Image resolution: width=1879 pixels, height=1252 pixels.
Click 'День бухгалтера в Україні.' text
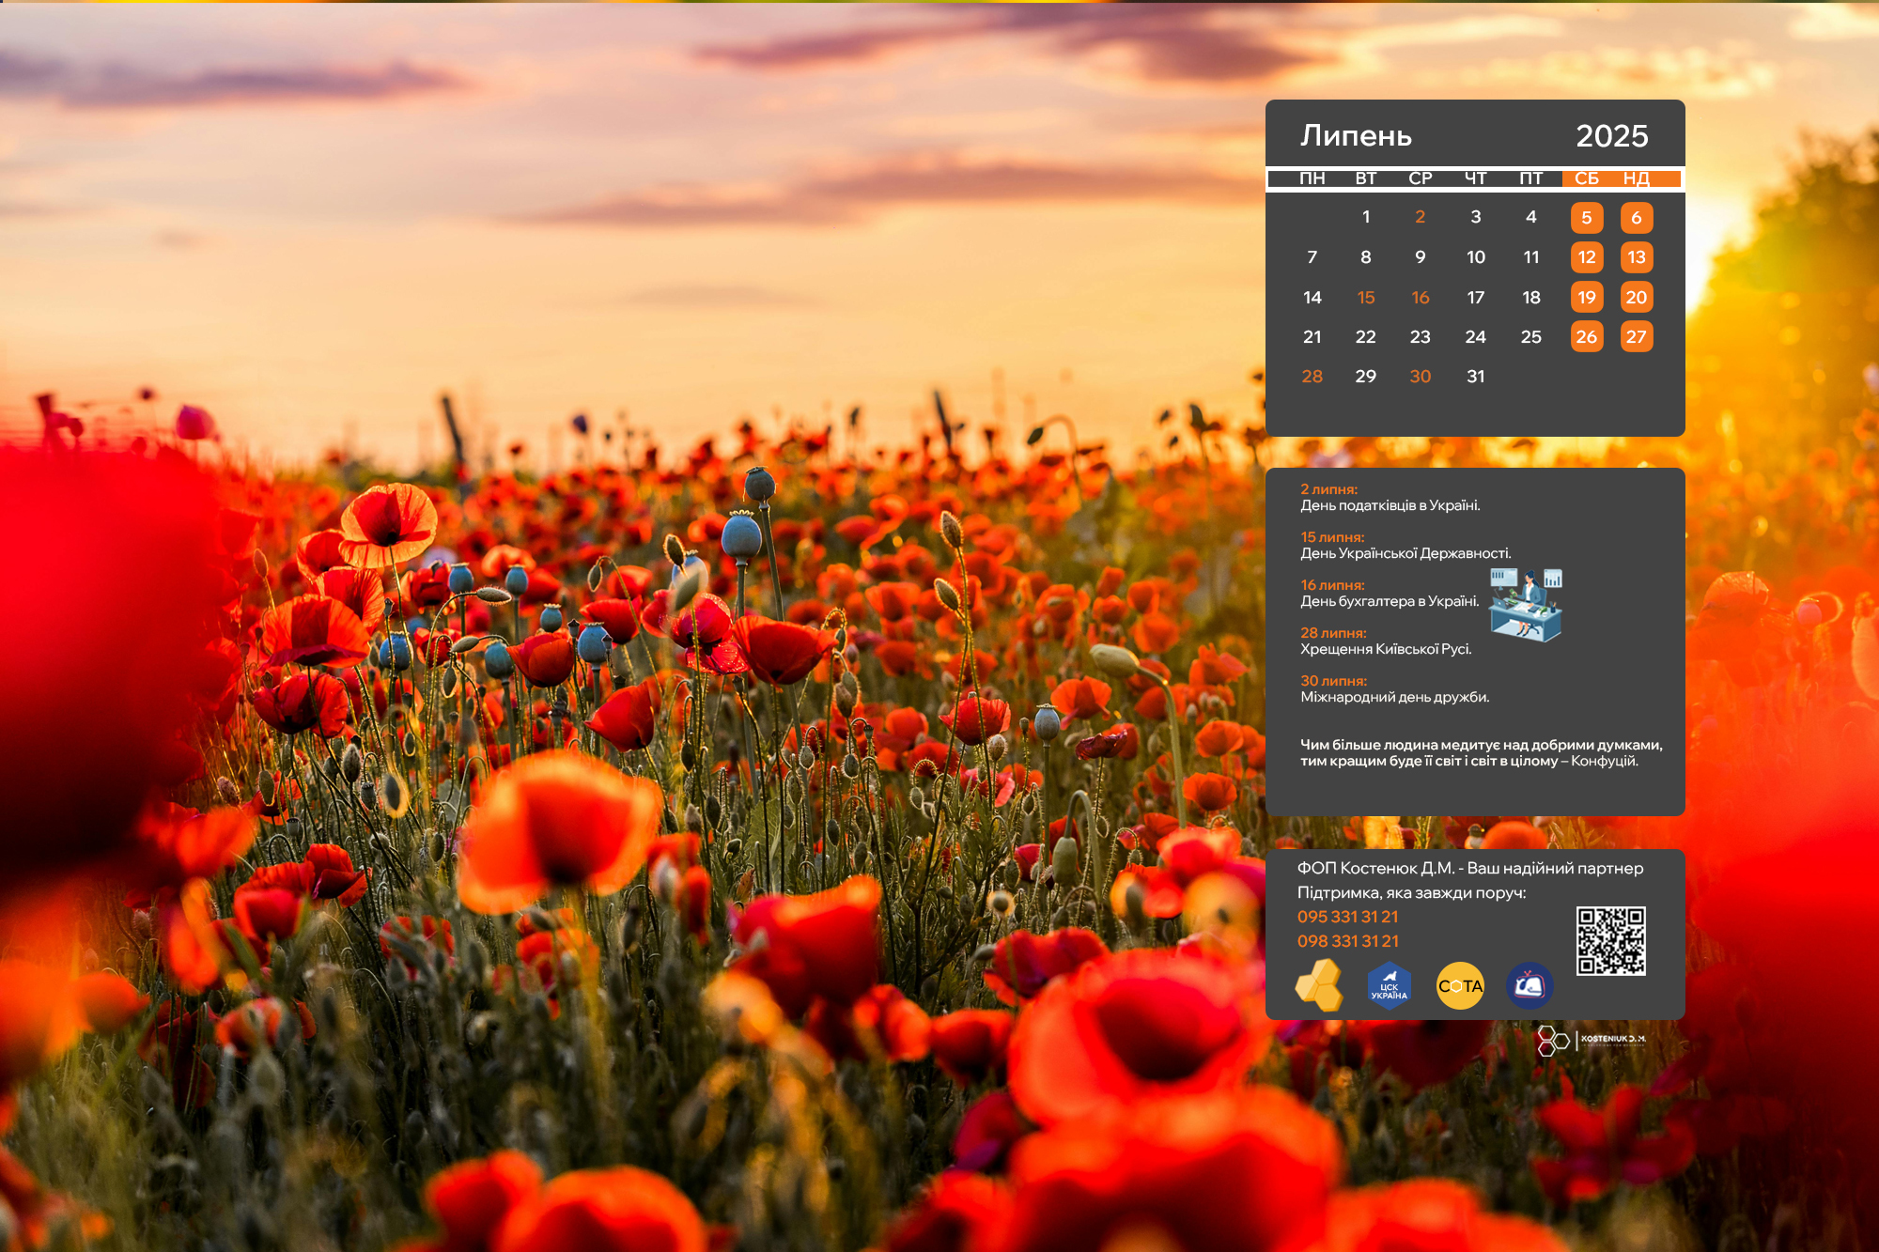click(x=1390, y=601)
